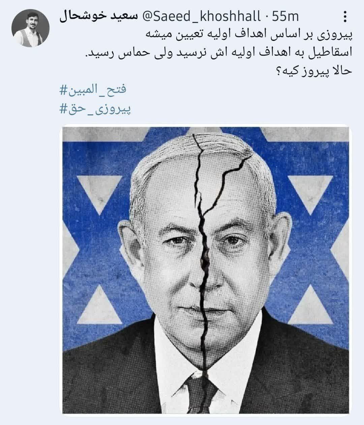Open the round profile avatar of the poster
The height and width of the screenshot is (425, 364).
(31, 28)
